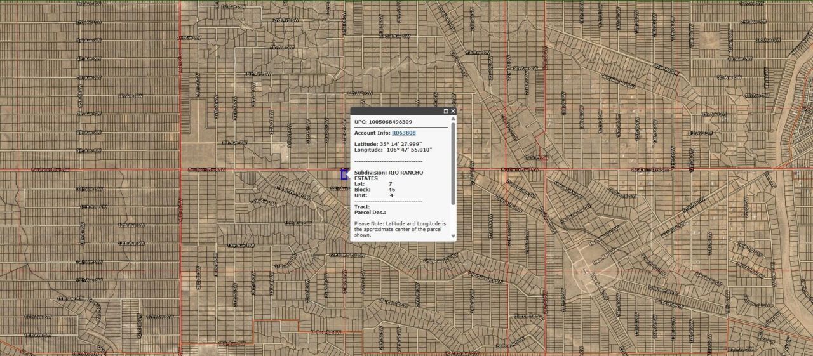Click the 'Please Note' disclaimer text

point(400,229)
